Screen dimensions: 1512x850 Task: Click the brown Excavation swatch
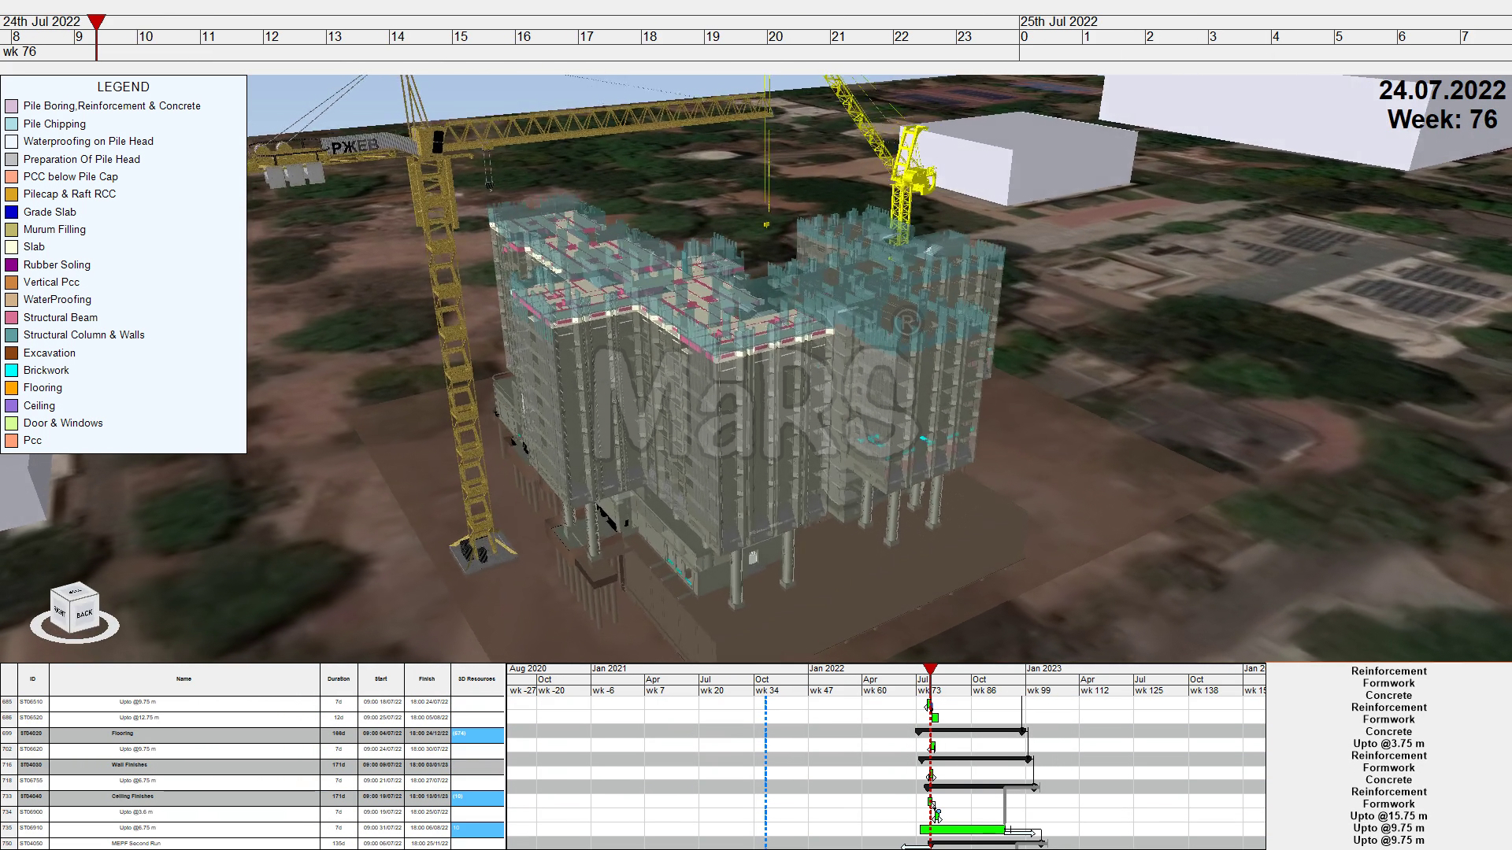[x=11, y=353]
